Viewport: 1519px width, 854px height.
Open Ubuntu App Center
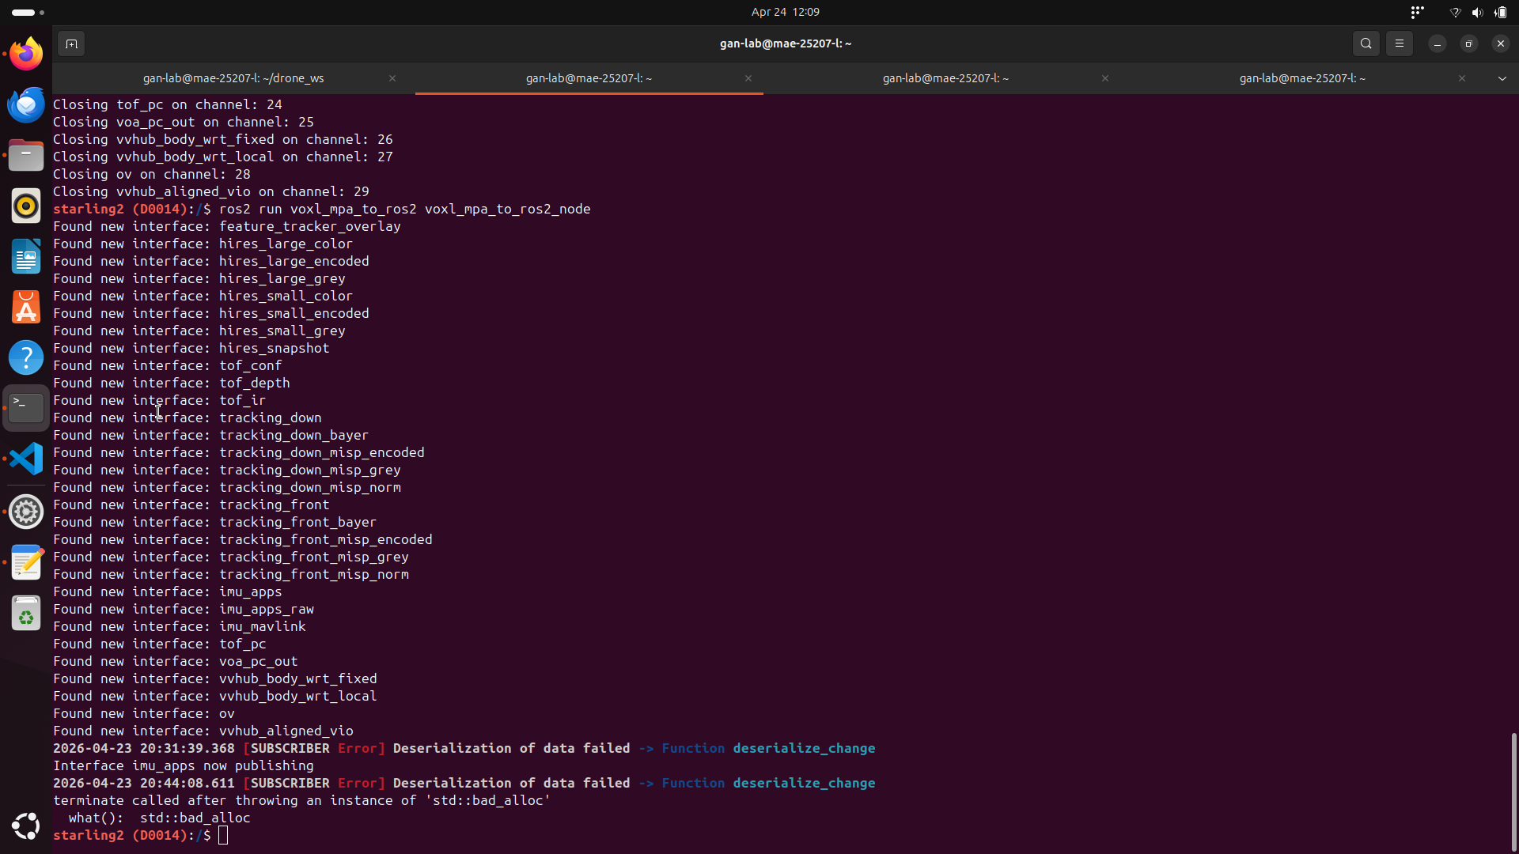coord(26,307)
